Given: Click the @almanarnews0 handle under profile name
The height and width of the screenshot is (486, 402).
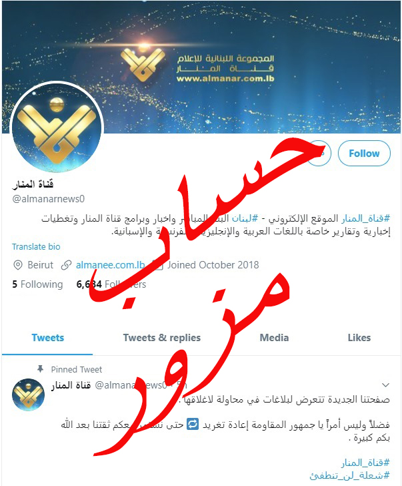Looking at the screenshot, I should tap(48, 199).
